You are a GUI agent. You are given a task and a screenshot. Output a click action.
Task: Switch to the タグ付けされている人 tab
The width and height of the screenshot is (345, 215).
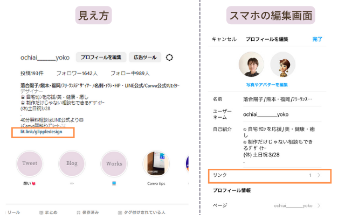[x=141, y=212]
